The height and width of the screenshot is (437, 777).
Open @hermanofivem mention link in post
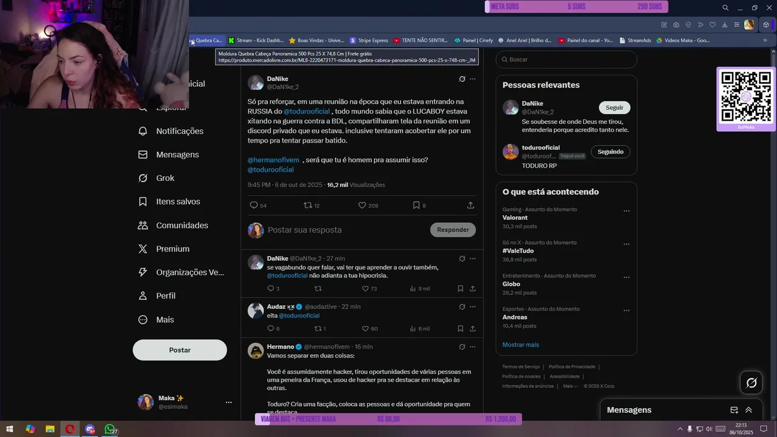coord(274,160)
